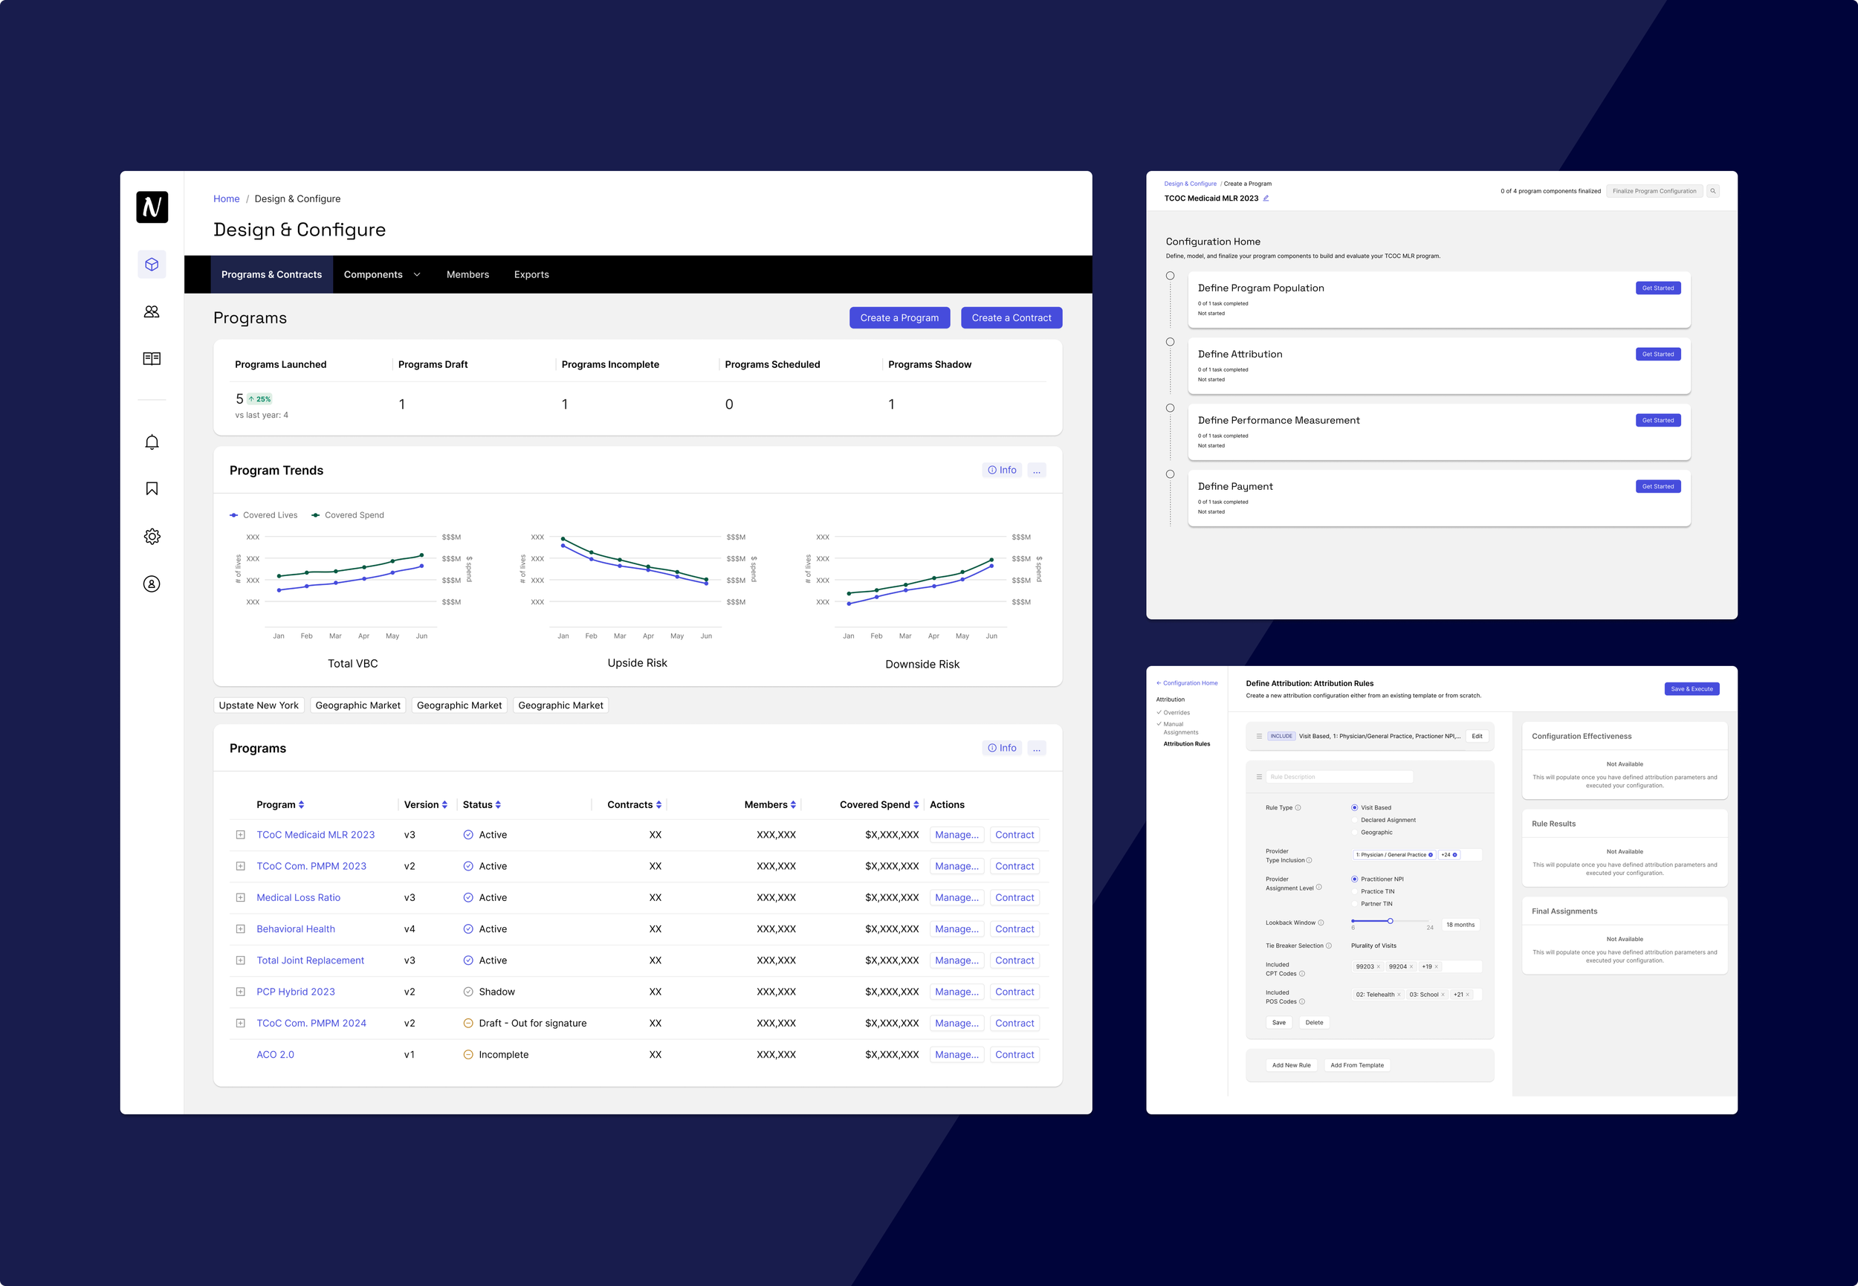Open the settings gear in sidebar
1858x1286 pixels.
tap(152, 537)
